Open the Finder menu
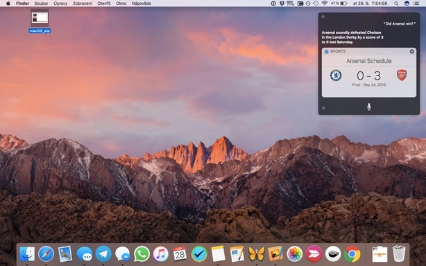426x266 pixels. click(23, 3)
